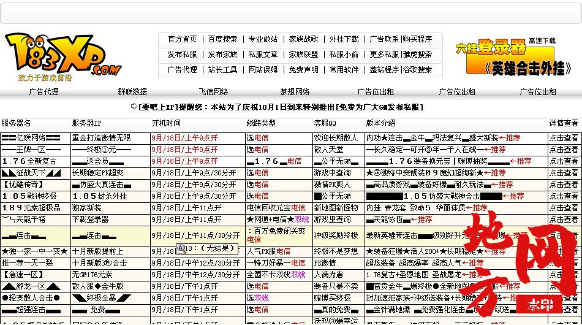Open the 站长工具 link
582x325 pixels.
pos(222,69)
